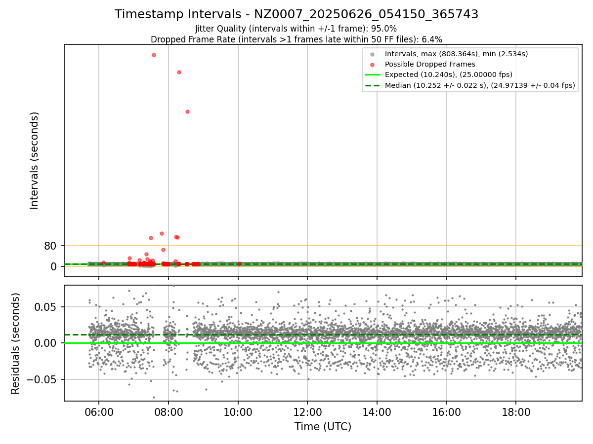
Task: Click the 12:00 x-axis tick label
Action: [307, 412]
